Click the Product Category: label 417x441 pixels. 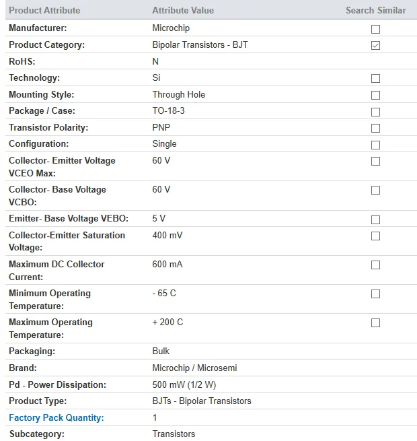(46, 44)
